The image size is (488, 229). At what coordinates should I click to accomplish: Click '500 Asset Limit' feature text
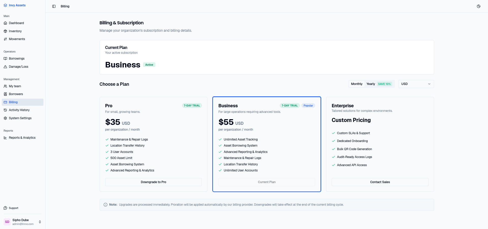121,158
